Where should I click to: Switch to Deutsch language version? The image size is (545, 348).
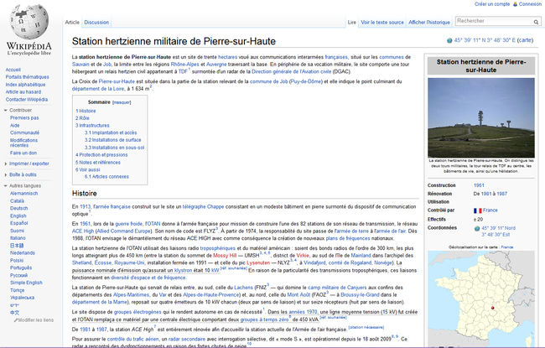click(x=18, y=208)
